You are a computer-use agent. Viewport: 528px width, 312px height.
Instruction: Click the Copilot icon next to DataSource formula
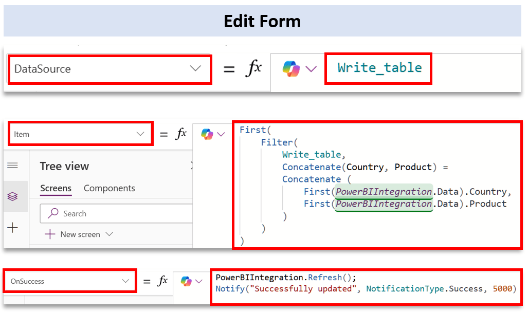pos(292,68)
